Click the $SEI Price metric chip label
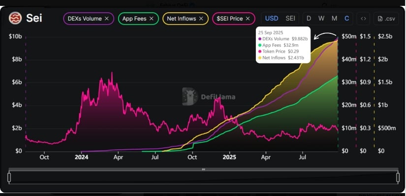The height and width of the screenshot is (196, 406). point(230,19)
